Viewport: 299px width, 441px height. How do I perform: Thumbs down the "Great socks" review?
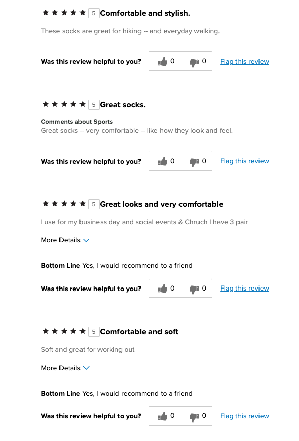(196, 161)
